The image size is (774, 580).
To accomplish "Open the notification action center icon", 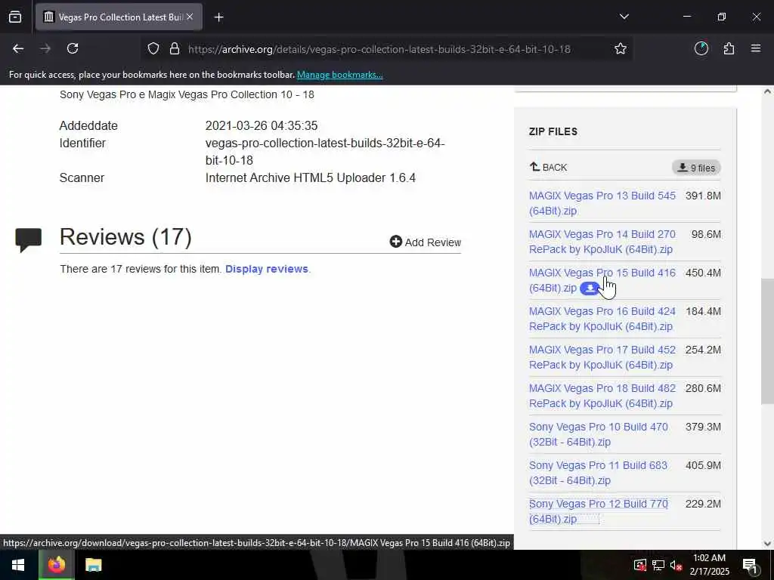I will click(750, 565).
